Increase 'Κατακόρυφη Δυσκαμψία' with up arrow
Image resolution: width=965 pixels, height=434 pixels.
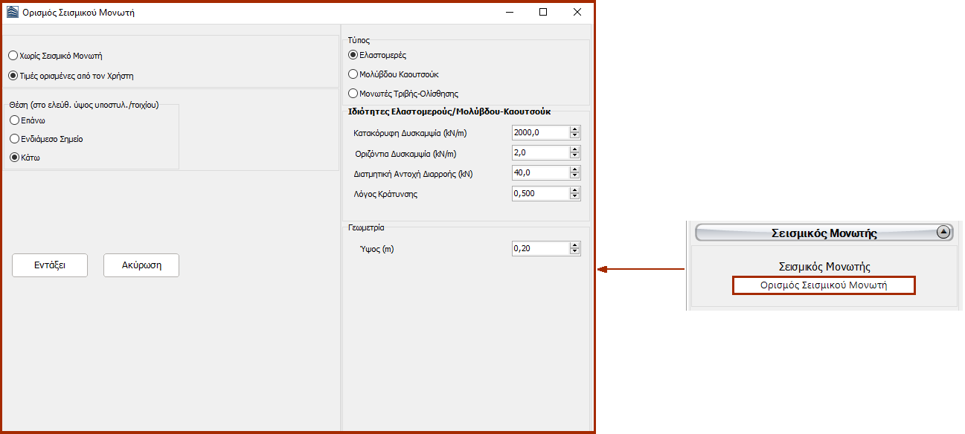click(574, 130)
